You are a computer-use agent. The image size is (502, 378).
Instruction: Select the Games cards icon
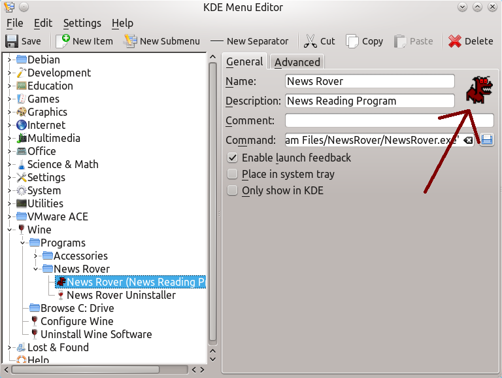22,99
